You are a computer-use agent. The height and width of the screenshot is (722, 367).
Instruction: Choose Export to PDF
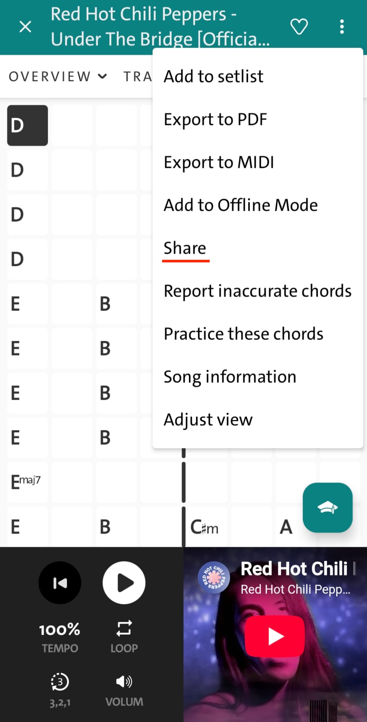(258, 120)
